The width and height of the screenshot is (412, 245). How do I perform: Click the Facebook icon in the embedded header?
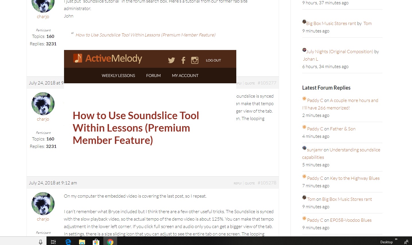(x=183, y=60)
